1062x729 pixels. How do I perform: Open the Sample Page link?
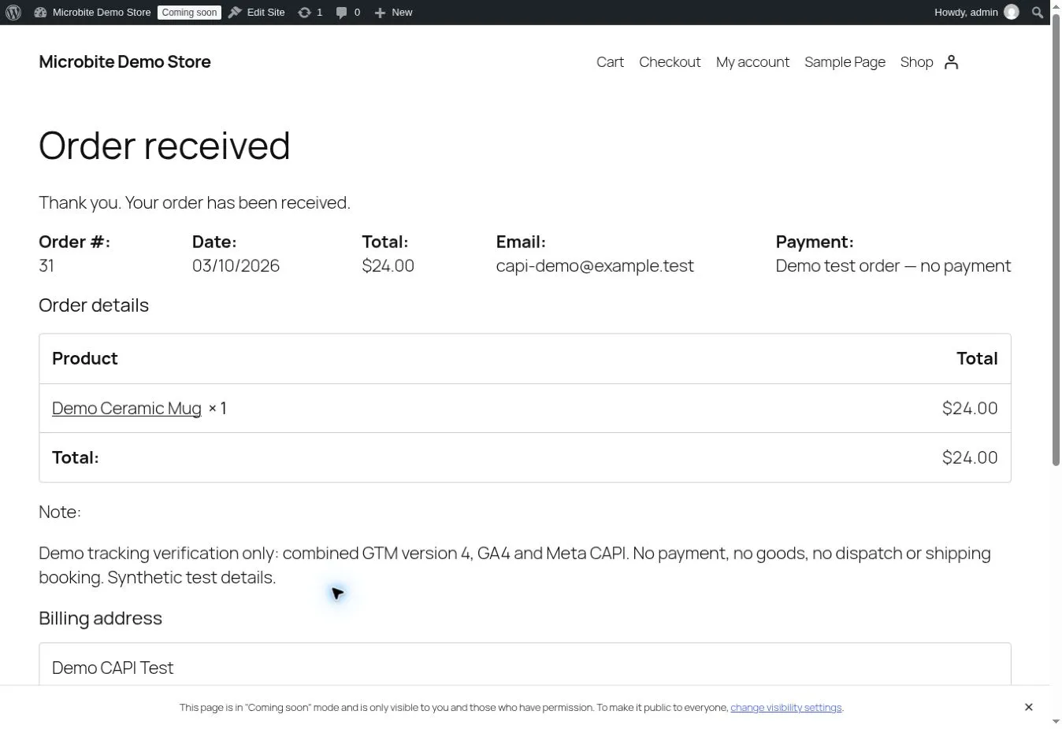pyautogui.click(x=845, y=62)
